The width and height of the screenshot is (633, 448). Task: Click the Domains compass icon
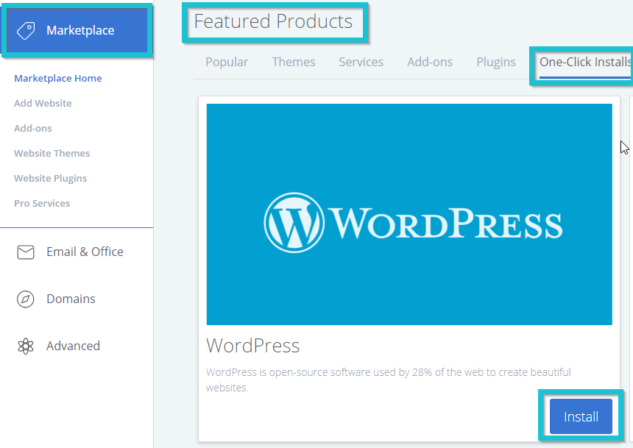[x=26, y=299]
